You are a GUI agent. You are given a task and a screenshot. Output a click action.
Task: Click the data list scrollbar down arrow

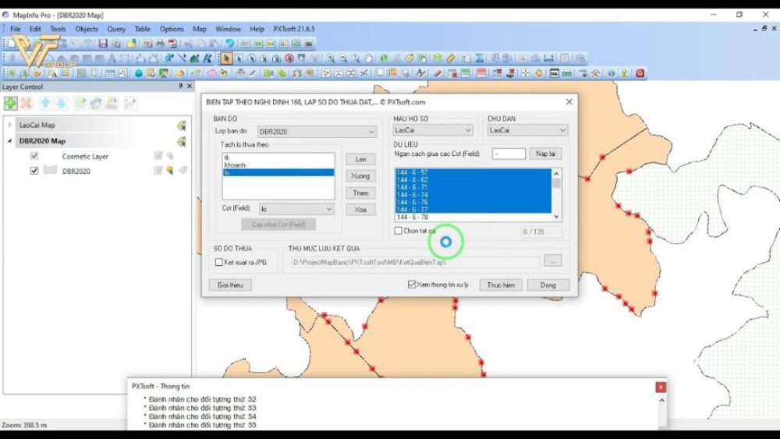tap(556, 217)
